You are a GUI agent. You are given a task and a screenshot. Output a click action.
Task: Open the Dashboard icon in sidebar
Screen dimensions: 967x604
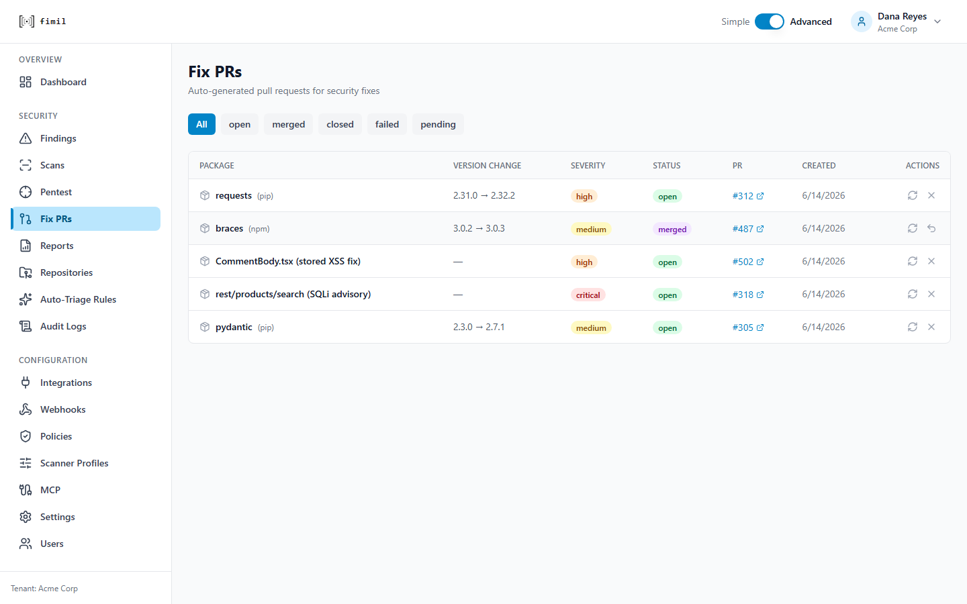tap(26, 82)
